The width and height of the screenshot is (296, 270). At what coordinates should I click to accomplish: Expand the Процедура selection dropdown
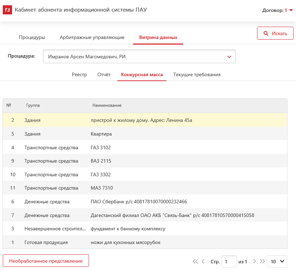click(x=229, y=57)
